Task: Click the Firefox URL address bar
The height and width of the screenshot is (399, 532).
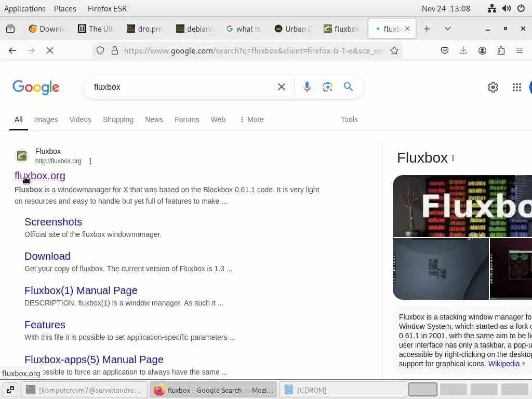Action: click(253, 50)
